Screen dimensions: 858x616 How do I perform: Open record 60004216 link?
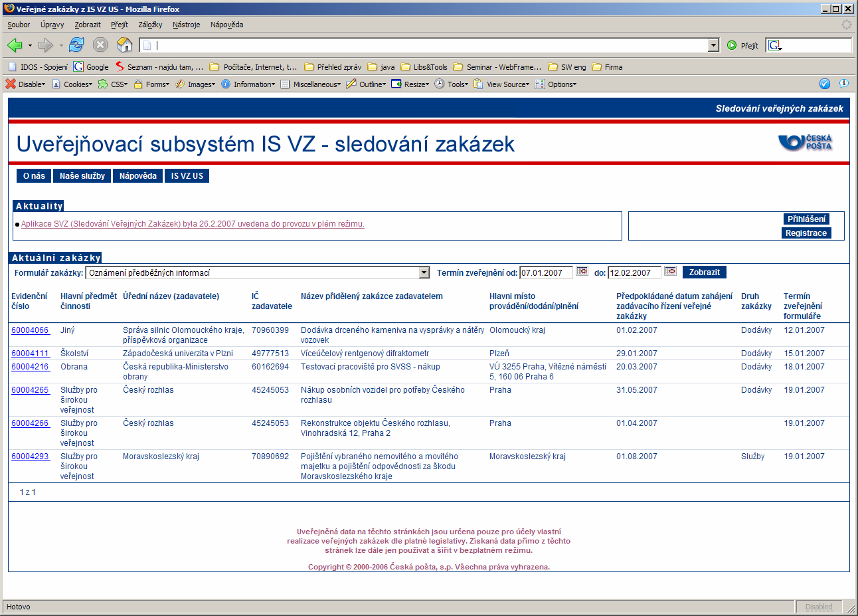pos(31,367)
